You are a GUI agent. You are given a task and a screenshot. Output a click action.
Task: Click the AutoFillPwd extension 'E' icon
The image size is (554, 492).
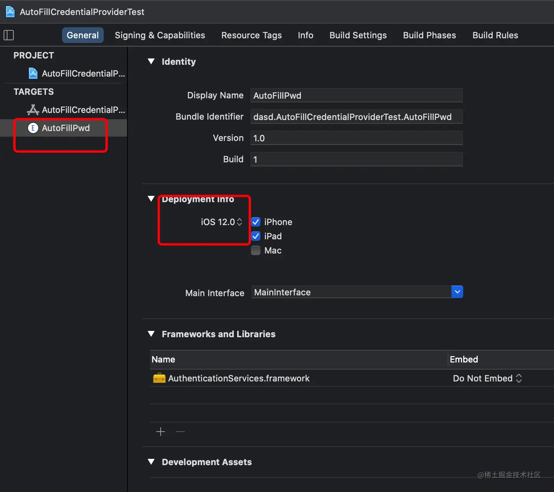point(33,128)
